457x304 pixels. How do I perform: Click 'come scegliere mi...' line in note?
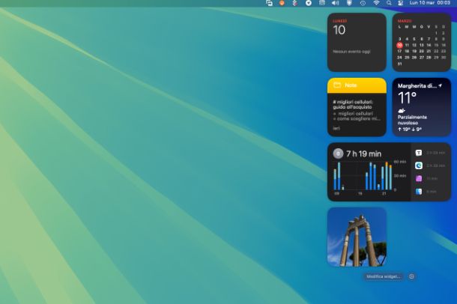click(357, 119)
